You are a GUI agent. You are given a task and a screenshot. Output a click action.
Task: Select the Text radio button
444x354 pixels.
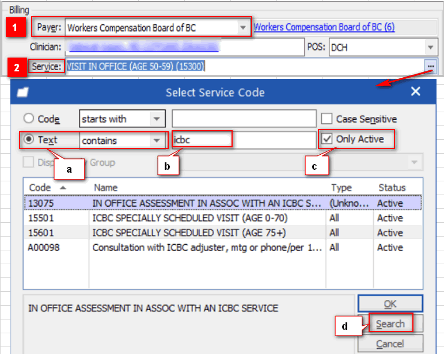point(29,140)
